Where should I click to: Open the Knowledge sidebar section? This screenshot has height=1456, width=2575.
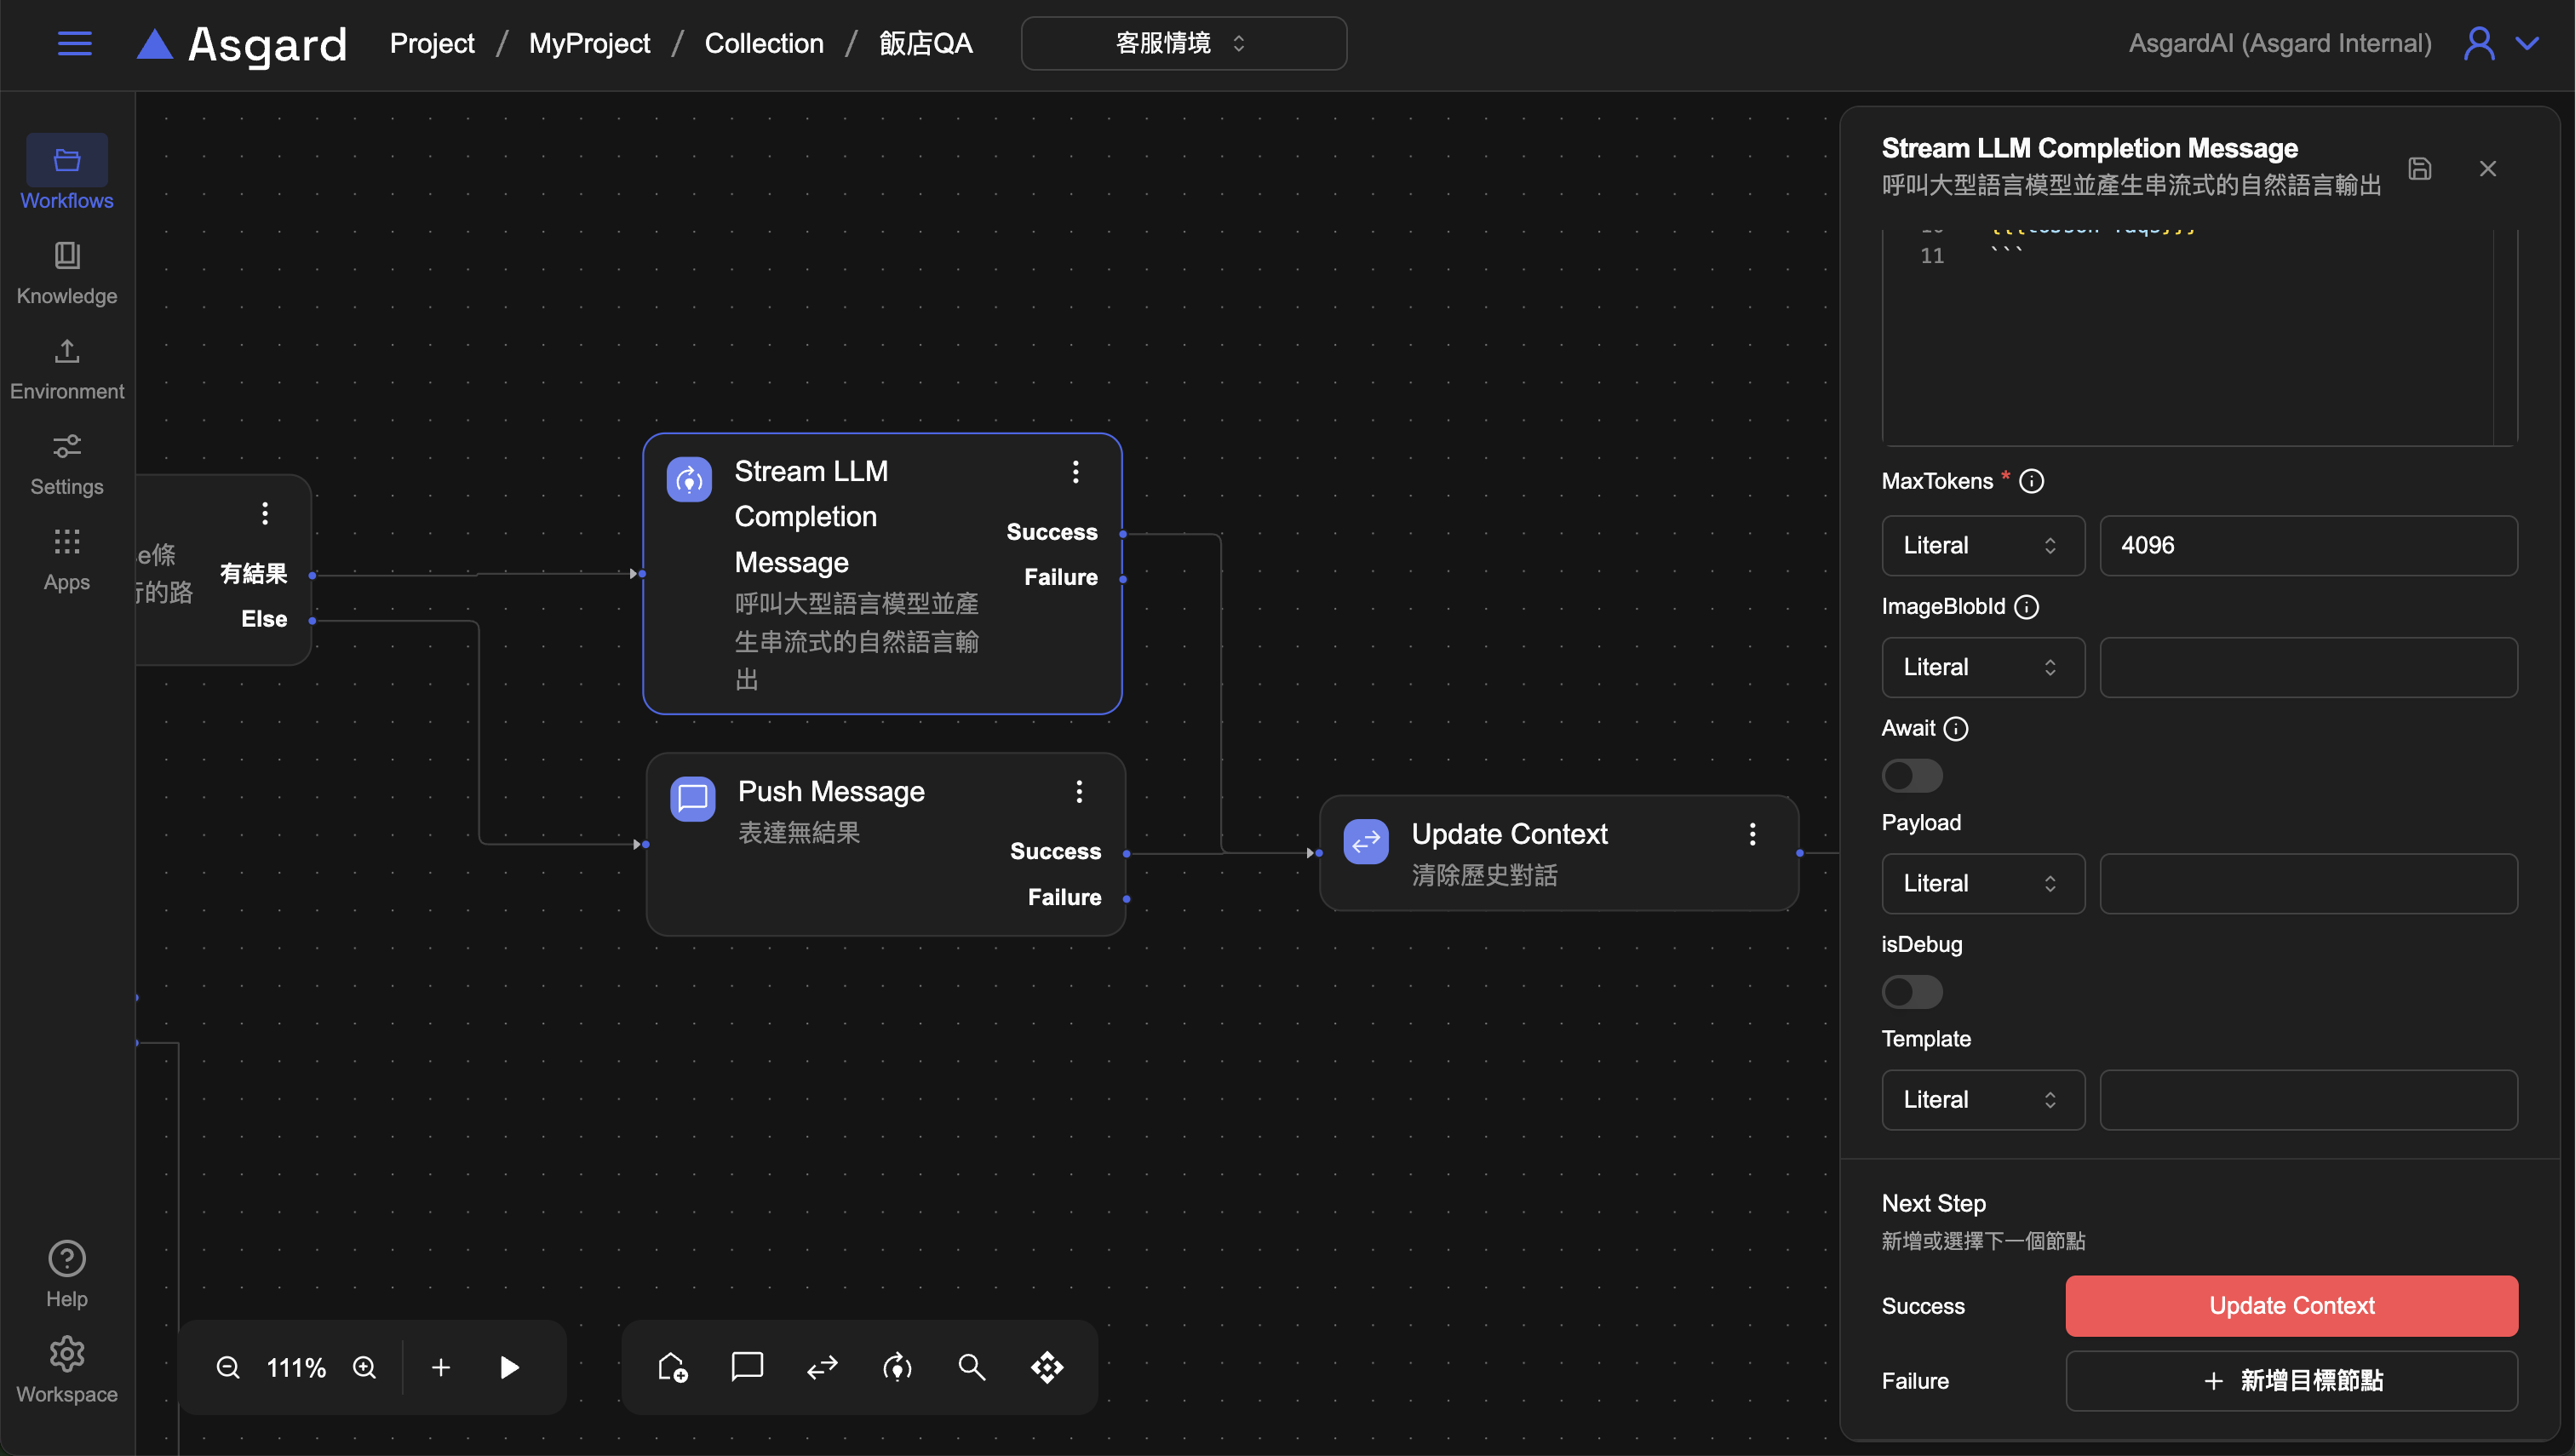67,273
